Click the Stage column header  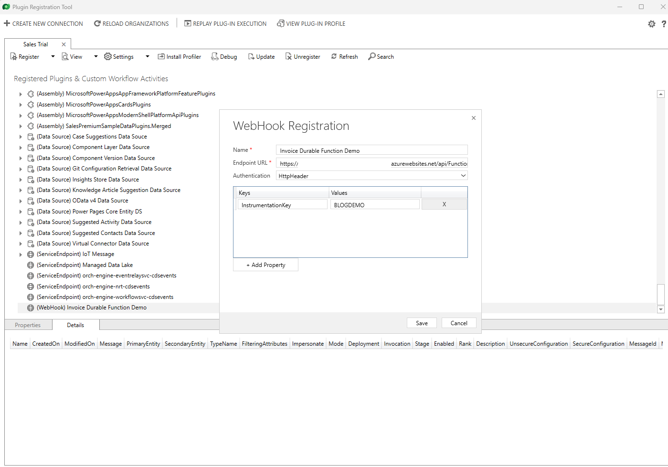[422, 344]
